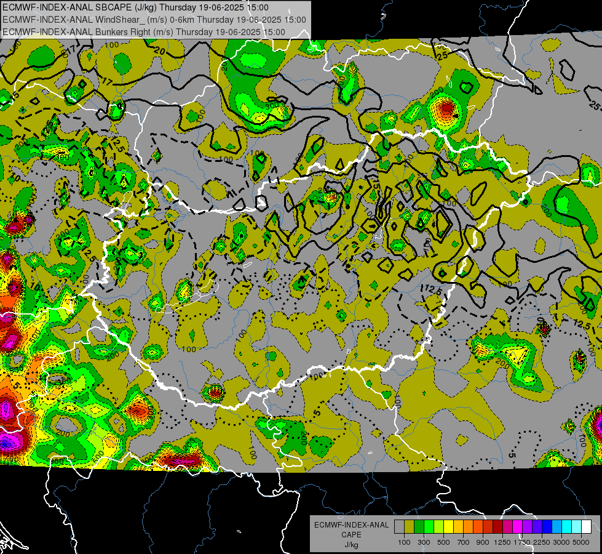Select the brick red swatch above 900
Image resolution: width=602 pixels, height=554 pixels.
(x=488, y=527)
